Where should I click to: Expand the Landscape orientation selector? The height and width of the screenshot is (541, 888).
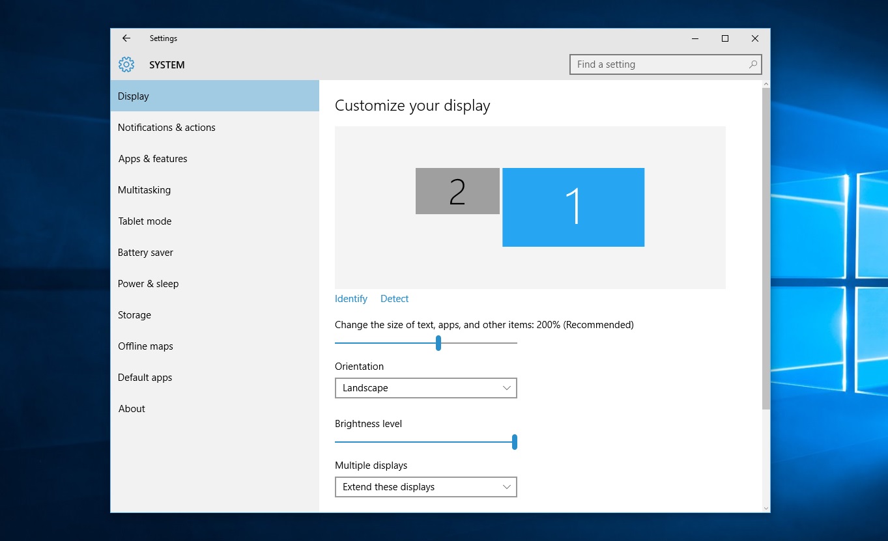click(x=506, y=388)
